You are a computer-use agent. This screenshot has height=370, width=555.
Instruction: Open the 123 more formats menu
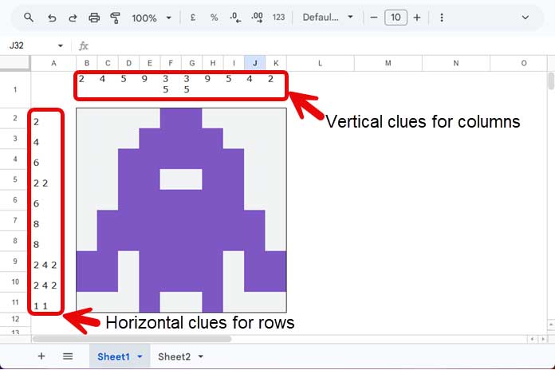pyautogui.click(x=278, y=18)
